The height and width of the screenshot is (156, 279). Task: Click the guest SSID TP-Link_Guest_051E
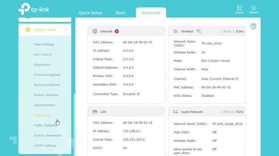[x=227, y=124]
